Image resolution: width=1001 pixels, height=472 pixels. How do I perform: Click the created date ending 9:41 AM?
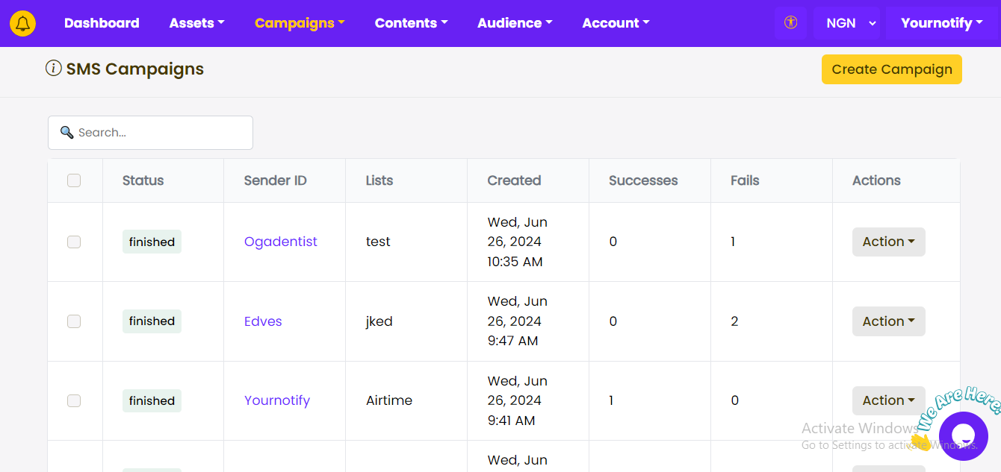click(x=518, y=400)
